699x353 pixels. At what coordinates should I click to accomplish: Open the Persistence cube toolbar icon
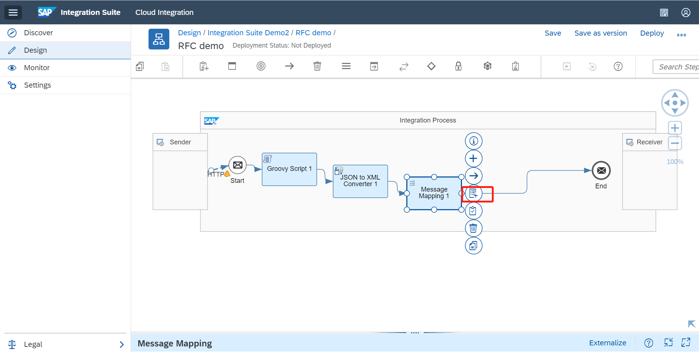[487, 66]
